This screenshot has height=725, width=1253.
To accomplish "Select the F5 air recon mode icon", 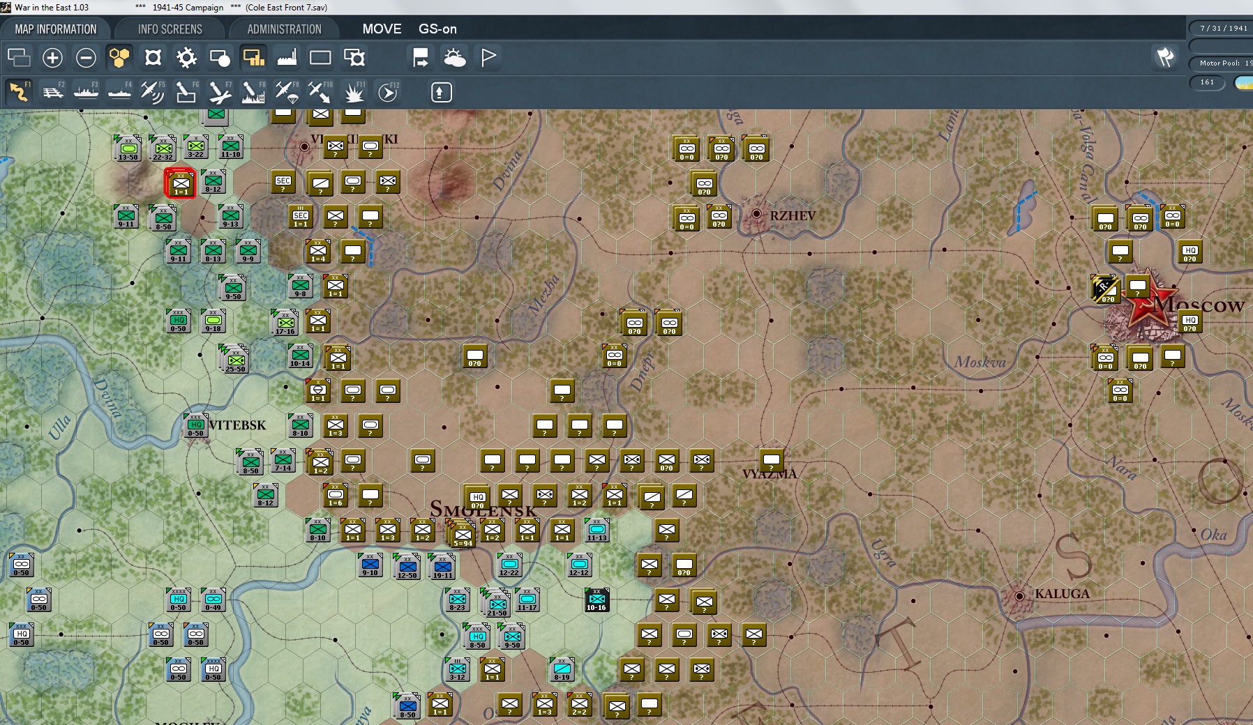I will pyautogui.click(x=153, y=92).
